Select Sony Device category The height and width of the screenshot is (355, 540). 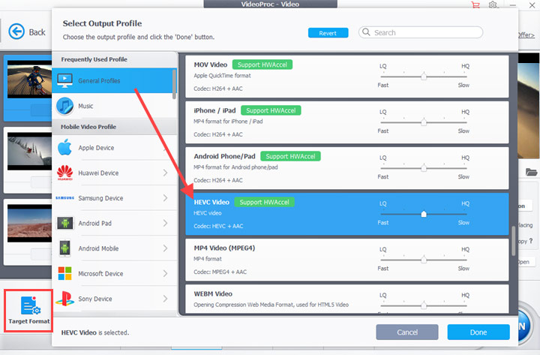[112, 299]
